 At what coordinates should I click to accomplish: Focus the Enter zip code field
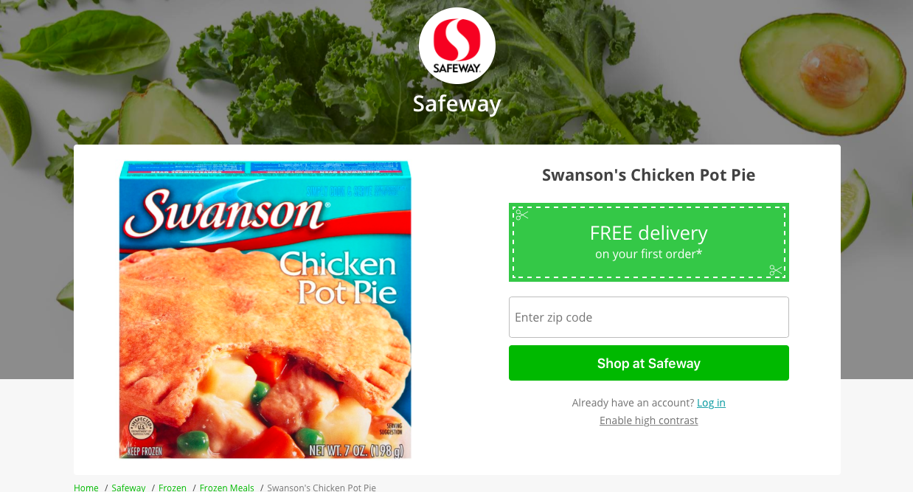point(649,317)
